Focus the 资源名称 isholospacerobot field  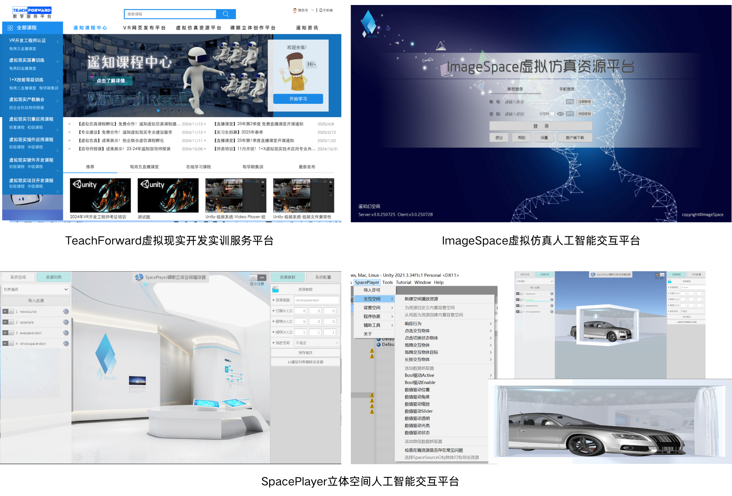coord(317,300)
